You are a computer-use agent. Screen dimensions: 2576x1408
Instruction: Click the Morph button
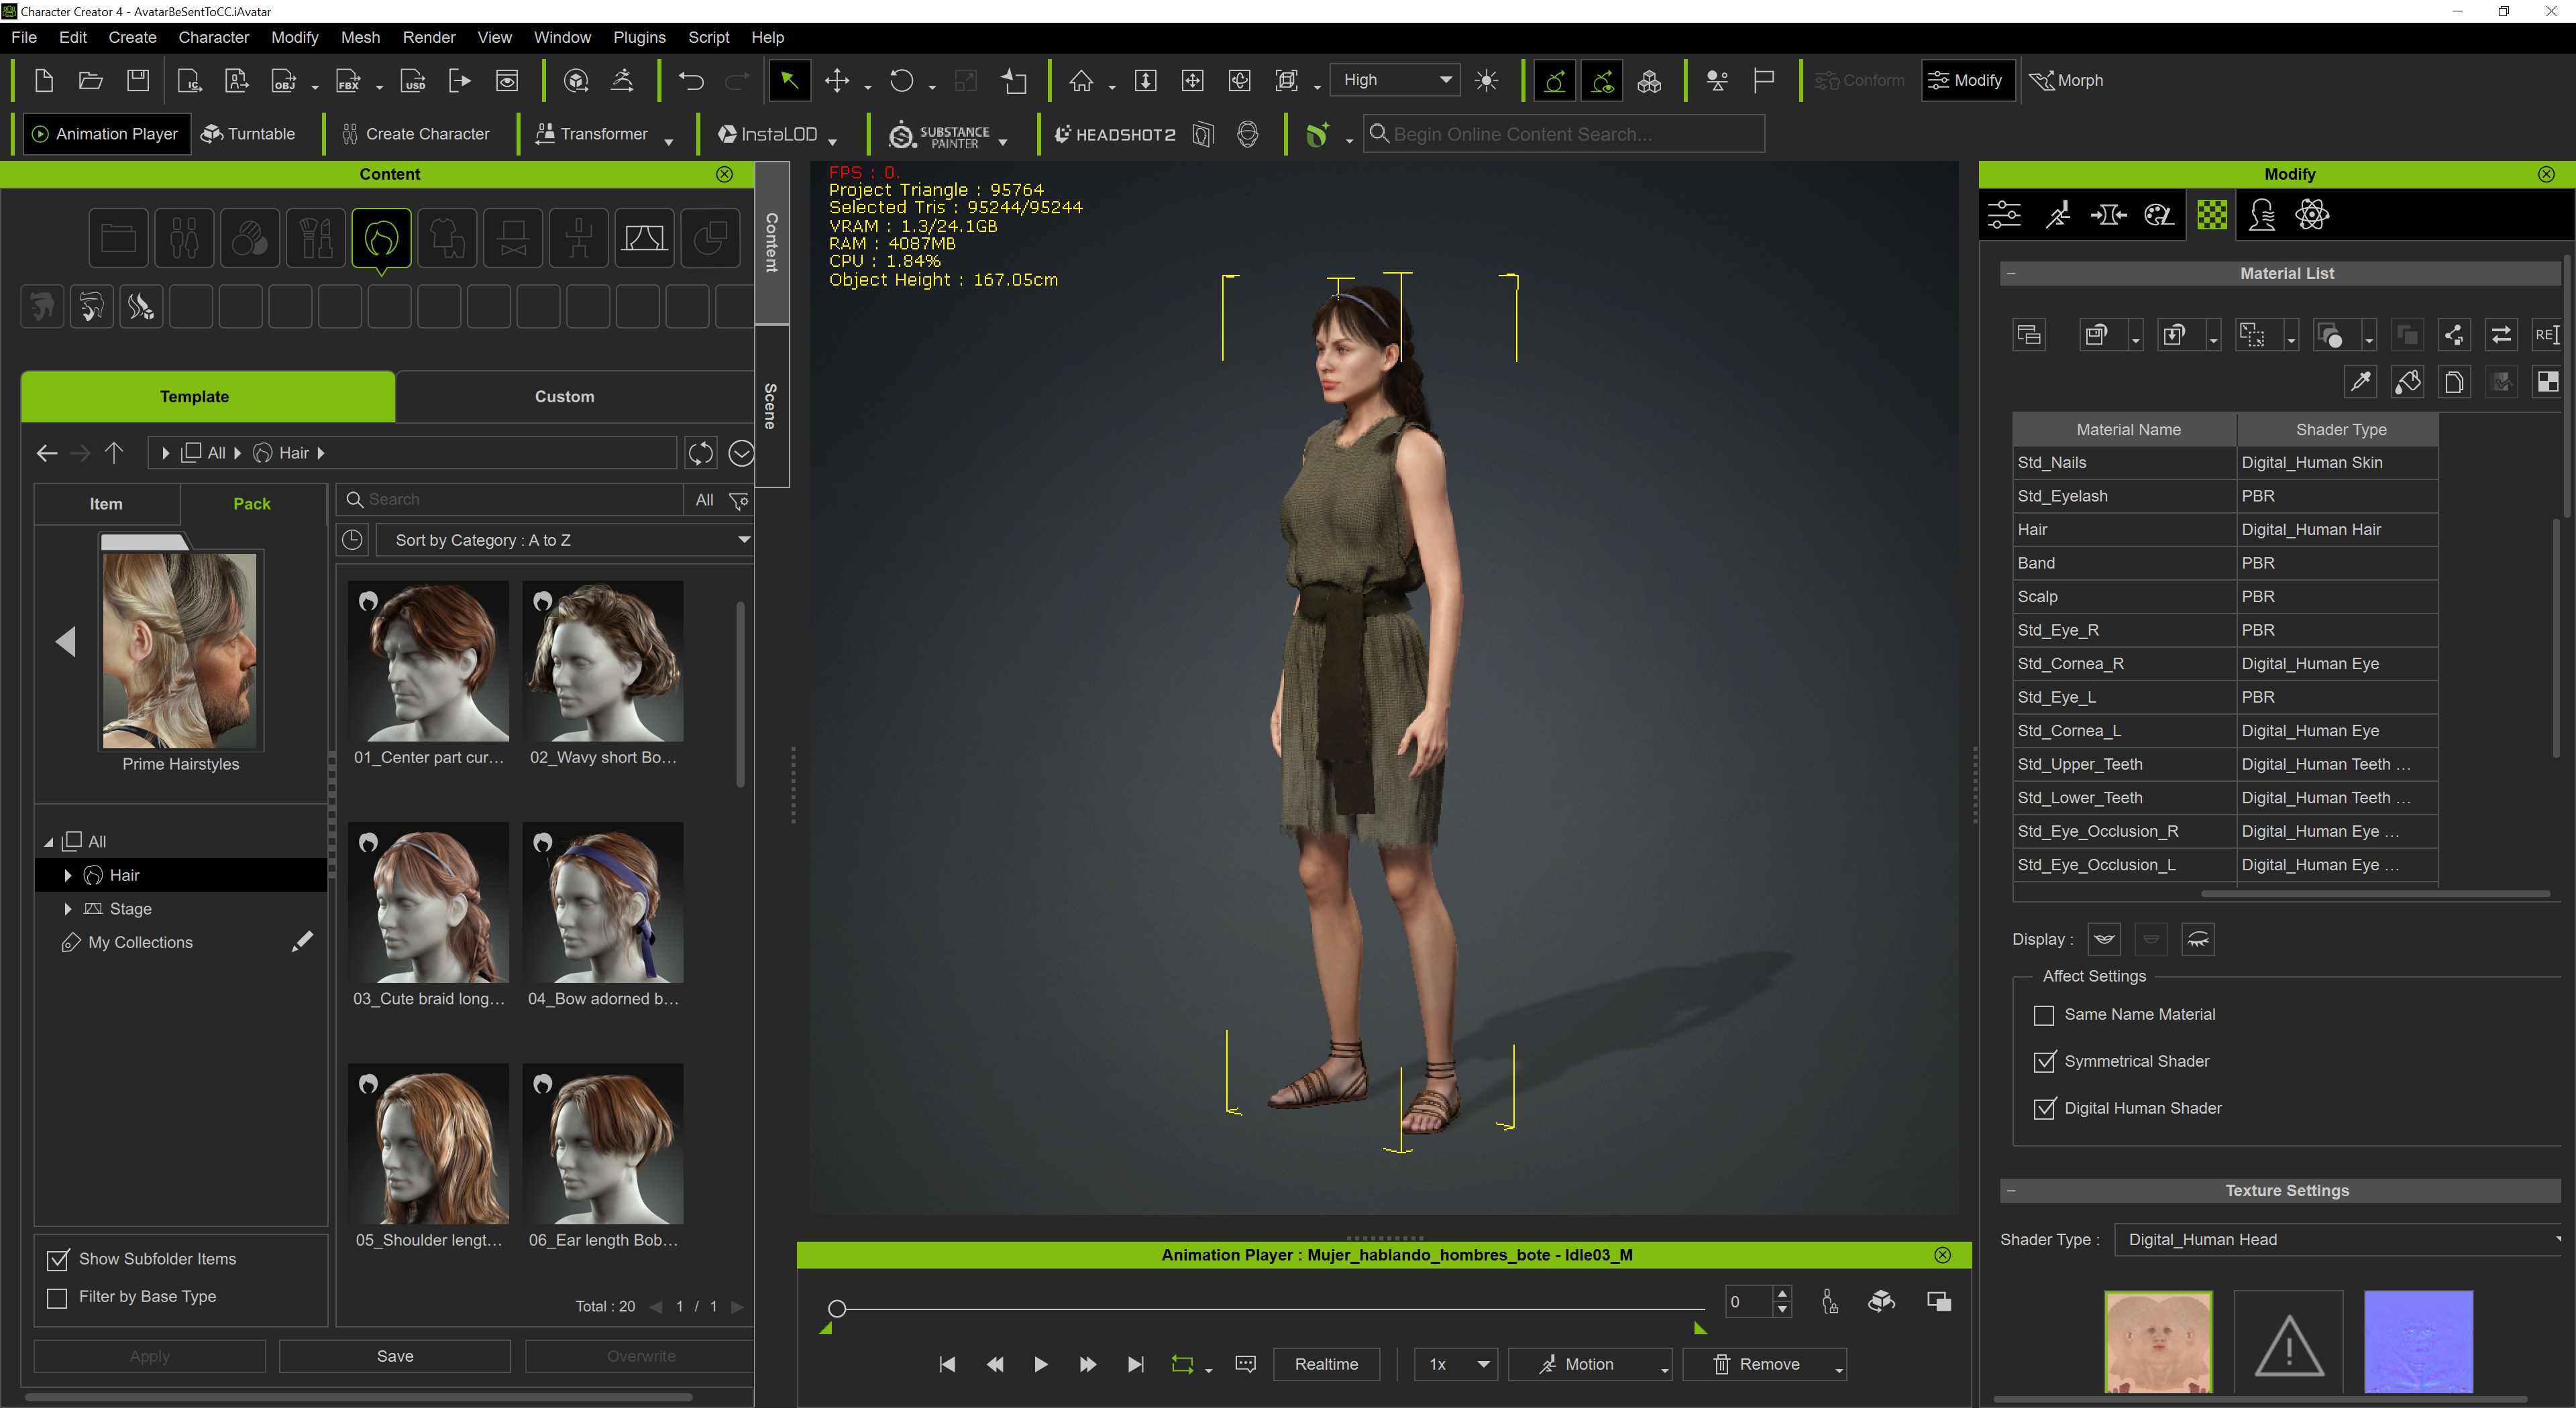2066,80
